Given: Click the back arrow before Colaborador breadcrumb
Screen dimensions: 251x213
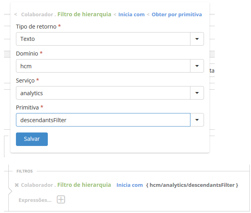Looking at the screenshot, I should point(16,14).
